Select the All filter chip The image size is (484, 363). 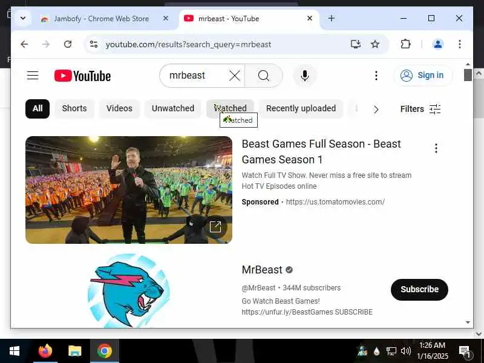pos(38,109)
